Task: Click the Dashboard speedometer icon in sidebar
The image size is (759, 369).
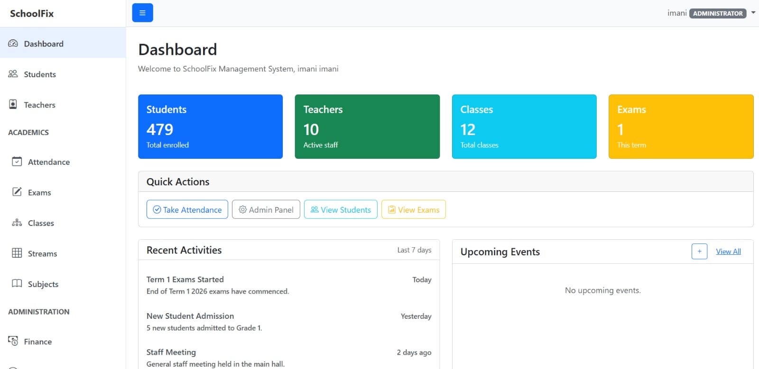Action: (x=13, y=44)
